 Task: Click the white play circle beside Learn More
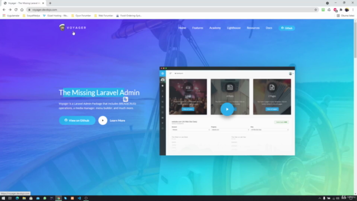(103, 121)
